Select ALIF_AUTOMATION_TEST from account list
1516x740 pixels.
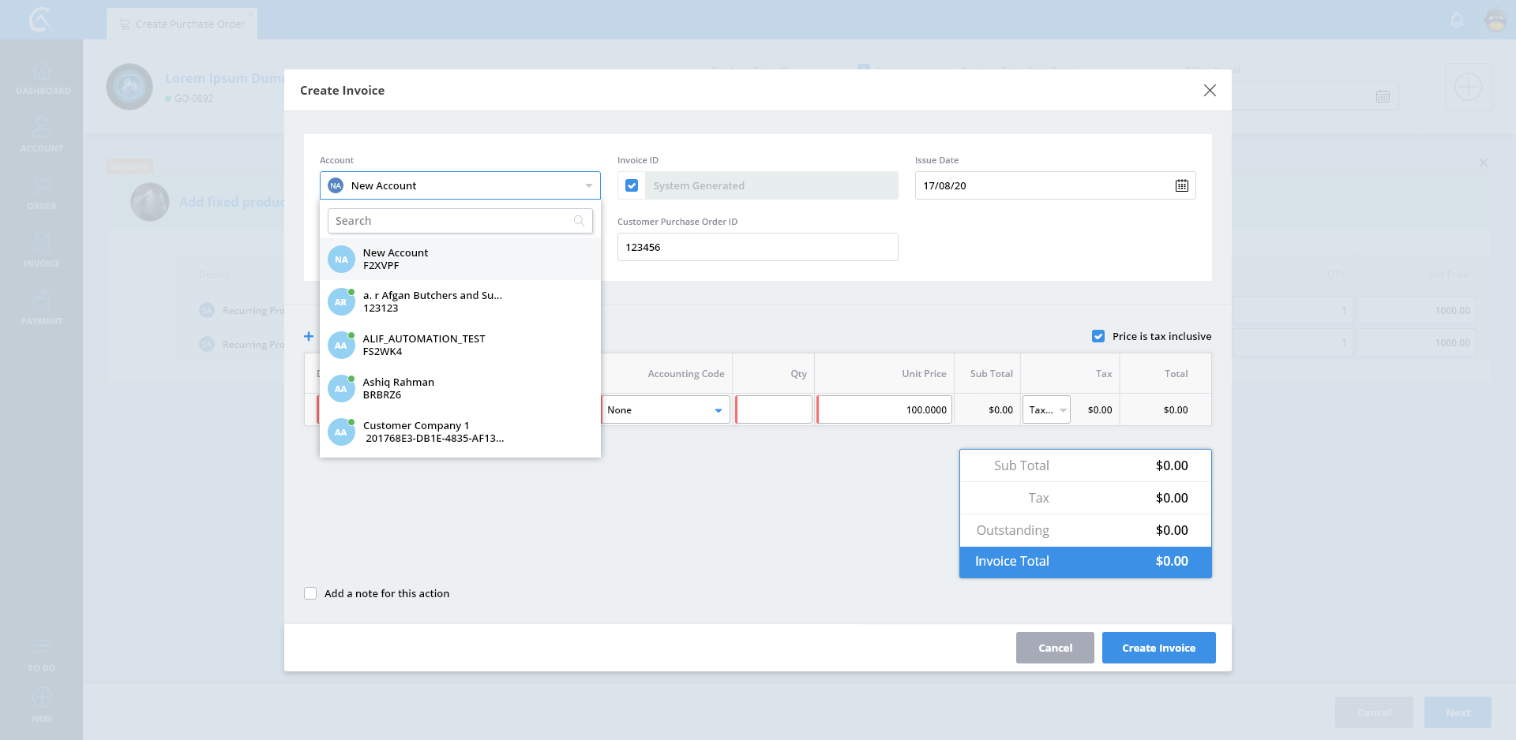tap(424, 345)
